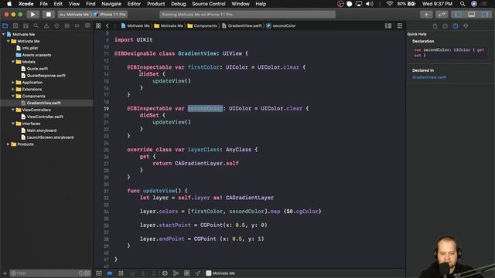Open Environment Overrides
This screenshot has height=278, width=495.
(x=187, y=273)
